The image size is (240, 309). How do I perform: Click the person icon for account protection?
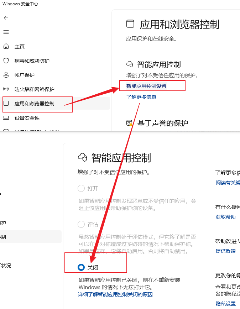pos(6,75)
